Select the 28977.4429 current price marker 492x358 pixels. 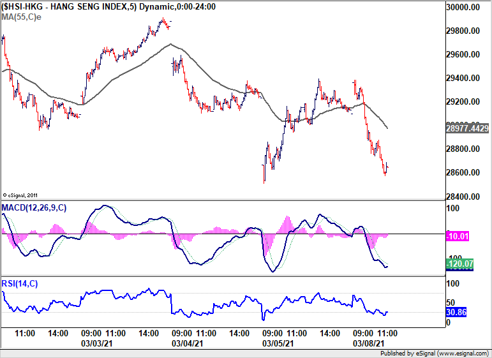467,129
